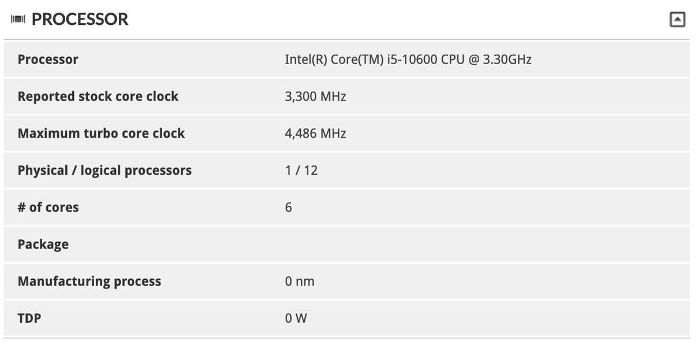Screen dimensions: 698x346
Task: Click the Intel Core i5-10600 CPU value
Action: [408, 59]
